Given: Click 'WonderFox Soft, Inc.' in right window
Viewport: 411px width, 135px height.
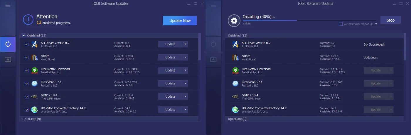Looking at the screenshot, I should pyautogui.click(x=255, y=112).
